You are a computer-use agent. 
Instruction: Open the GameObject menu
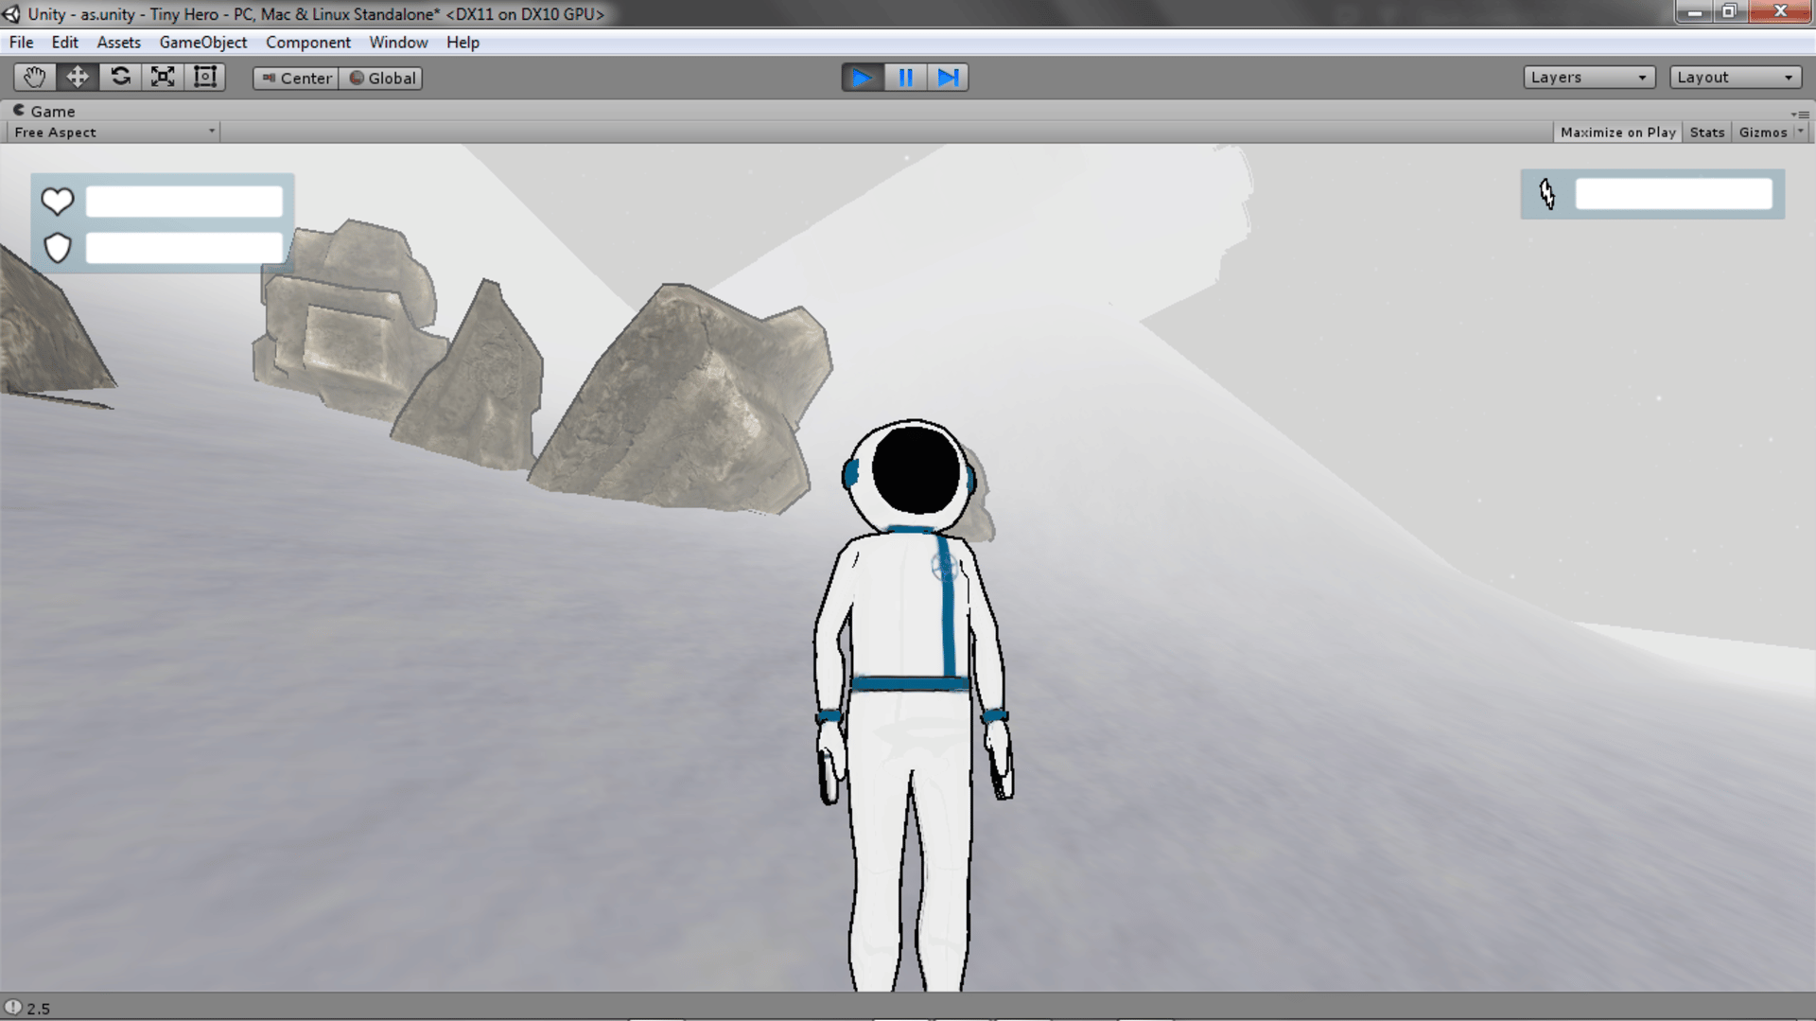pyautogui.click(x=202, y=43)
